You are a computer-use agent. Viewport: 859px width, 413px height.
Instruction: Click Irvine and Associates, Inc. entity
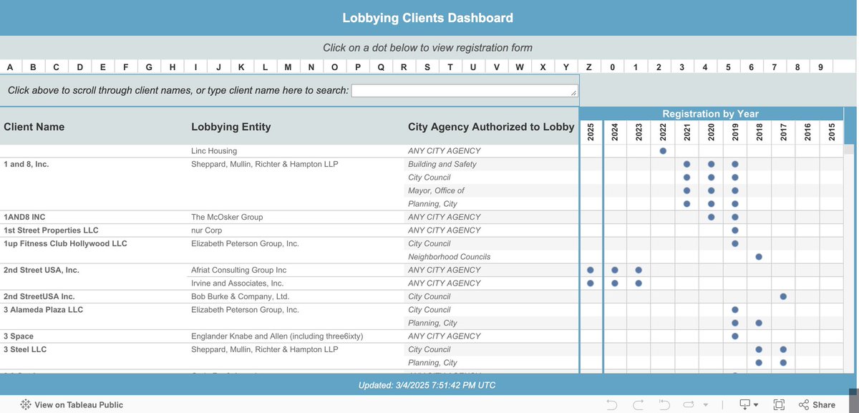[238, 283]
